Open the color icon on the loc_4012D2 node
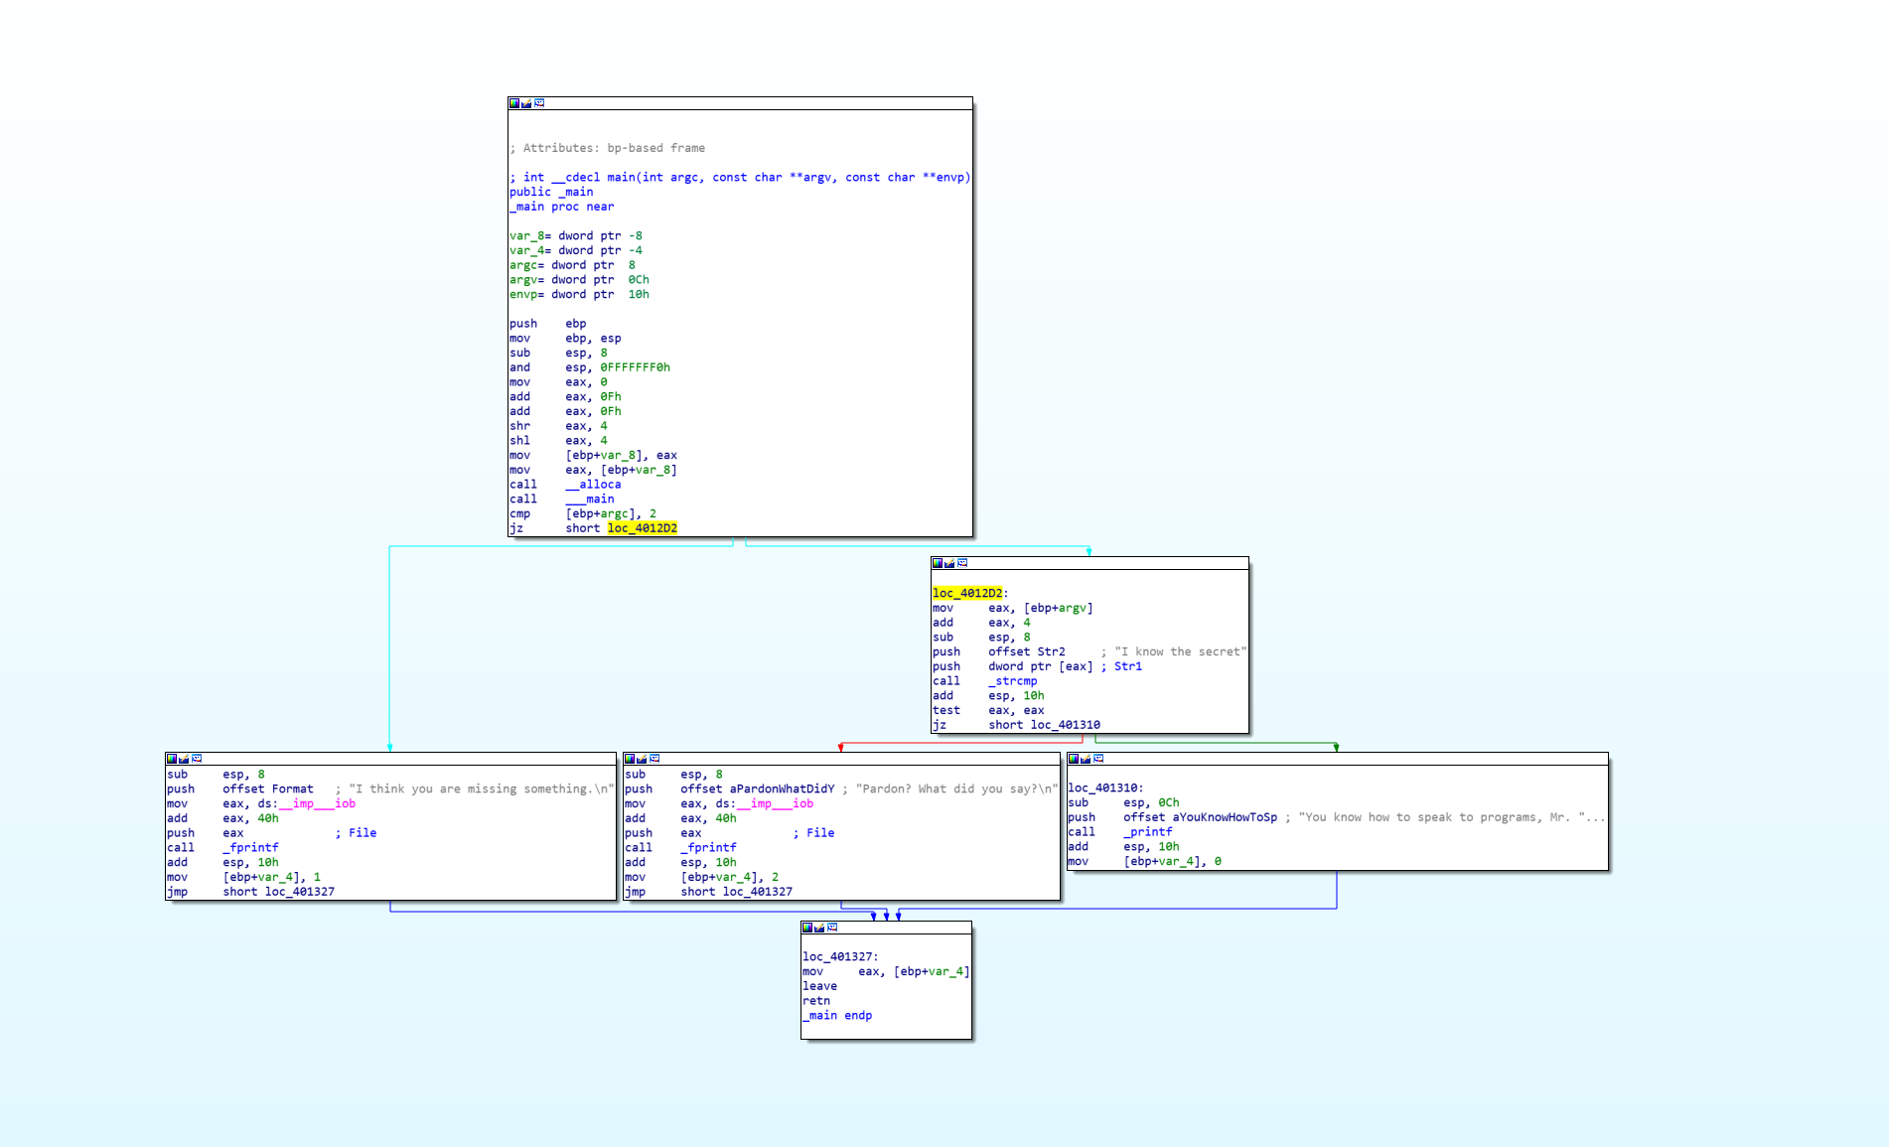Screen dimensions: 1889x1147 click(x=938, y=563)
